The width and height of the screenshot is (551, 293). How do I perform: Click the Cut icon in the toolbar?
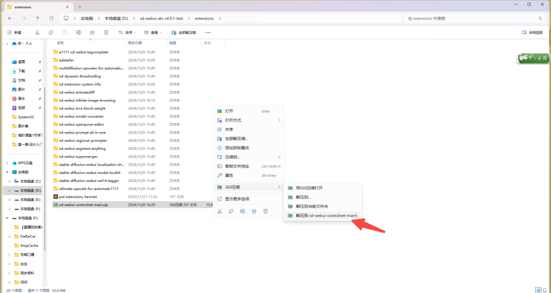[37, 33]
